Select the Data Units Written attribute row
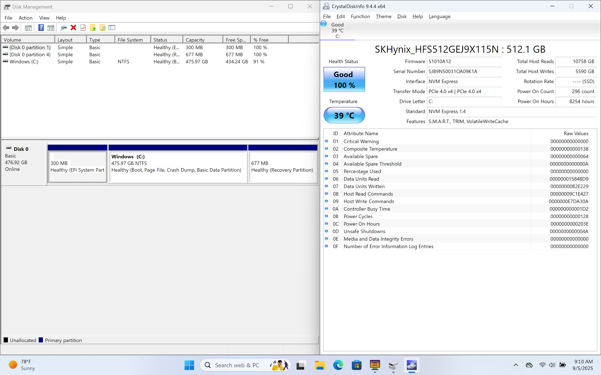The width and height of the screenshot is (601, 375). click(457, 186)
